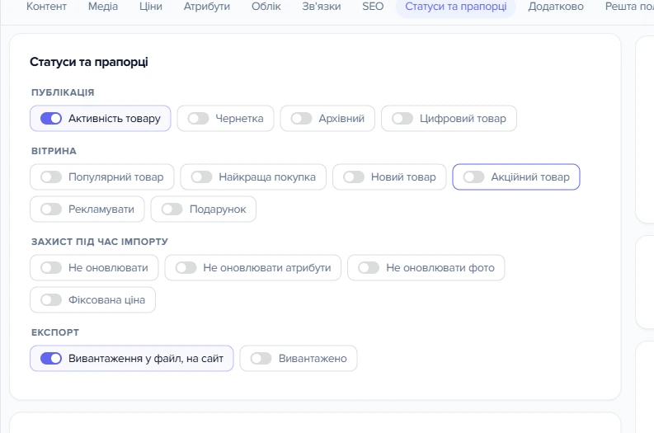The image size is (654, 433).
Task: Enable the Акційний товар toggle
Action: pyautogui.click(x=473, y=176)
